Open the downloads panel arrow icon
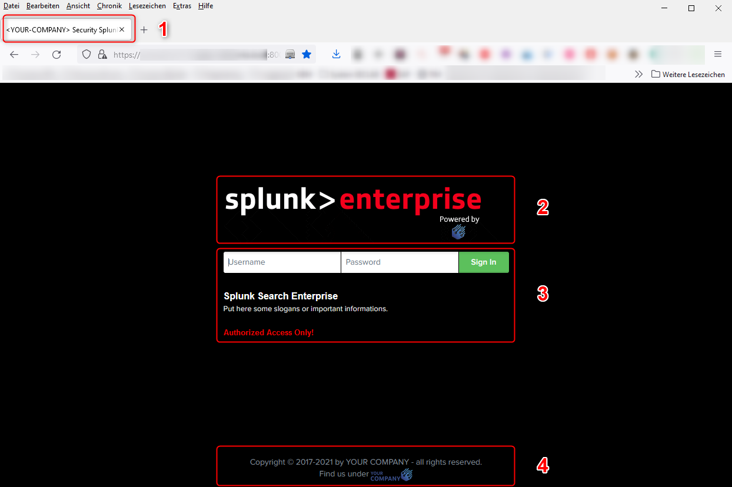The image size is (732, 487). point(336,55)
